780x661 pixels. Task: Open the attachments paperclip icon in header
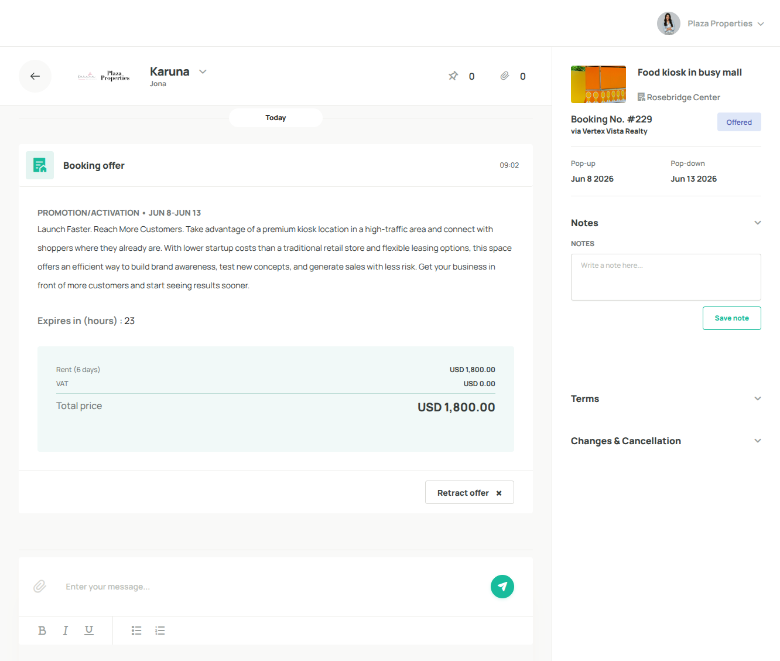[504, 76]
